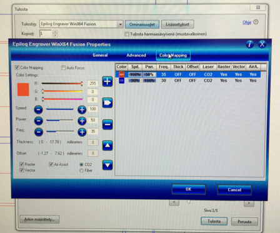This screenshot has width=280, height=233.
Task: Click the Tulosta print button
Action: pyautogui.click(x=214, y=221)
